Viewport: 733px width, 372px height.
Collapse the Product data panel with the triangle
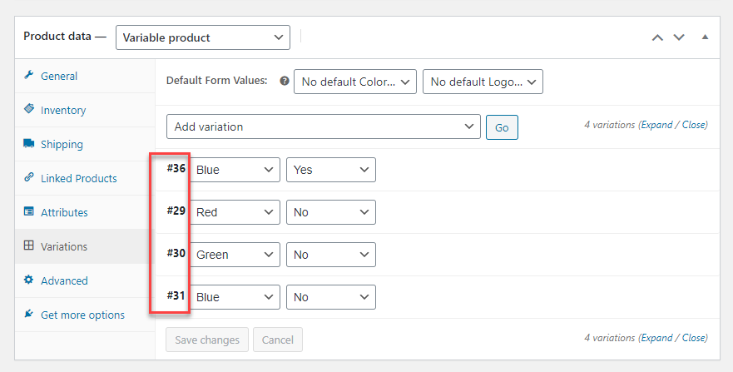tap(705, 37)
